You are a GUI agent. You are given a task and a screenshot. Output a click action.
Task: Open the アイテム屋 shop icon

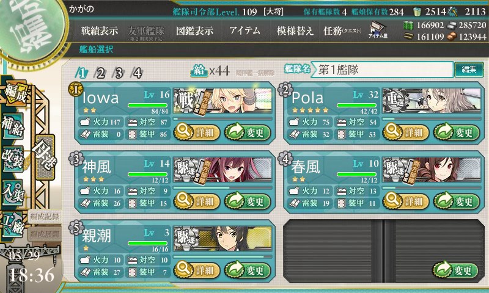click(x=378, y=30)
